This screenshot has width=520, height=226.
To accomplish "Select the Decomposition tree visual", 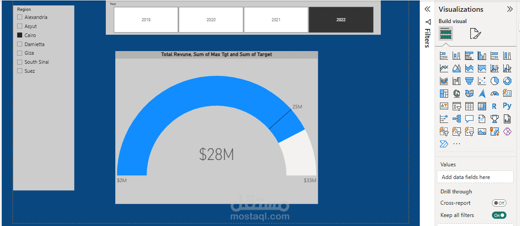I will tap(457, 118).
